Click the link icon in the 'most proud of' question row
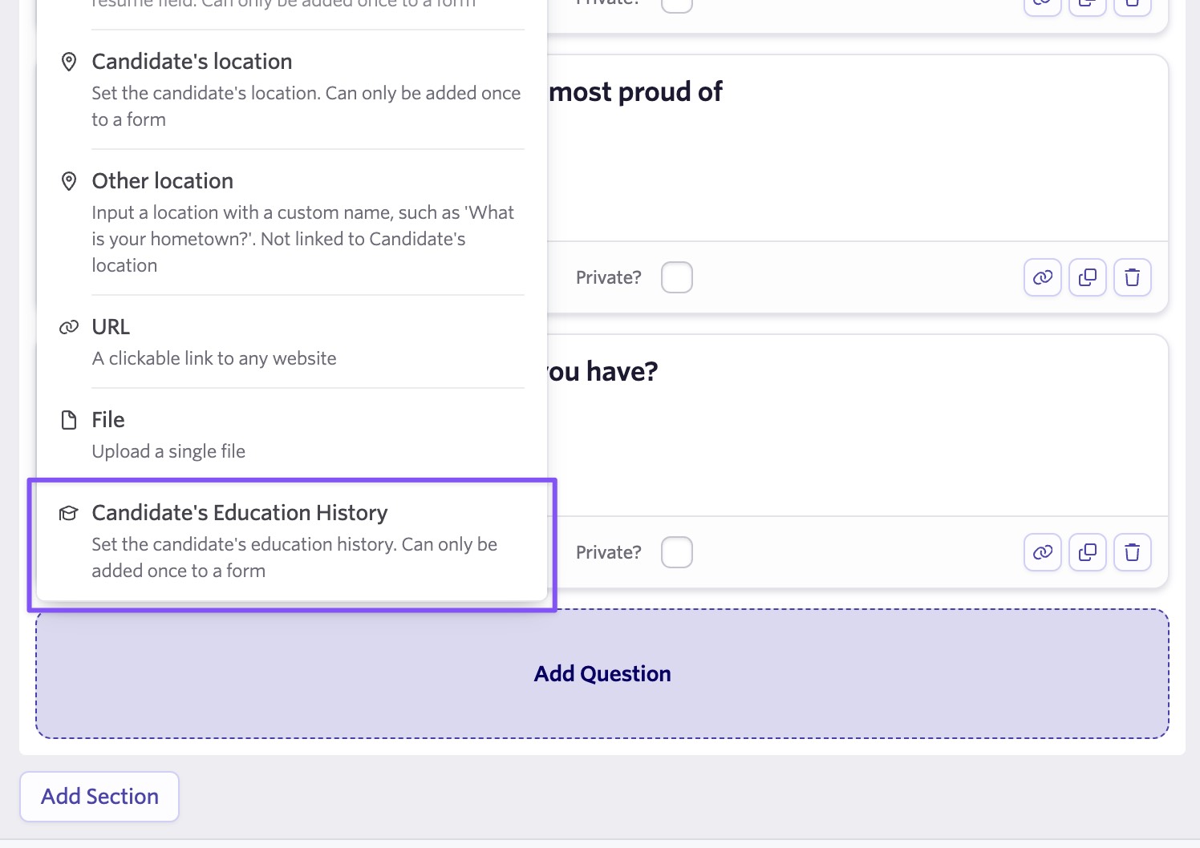The height and width of the screenshot is (848, 1200). pos(1042,277)
